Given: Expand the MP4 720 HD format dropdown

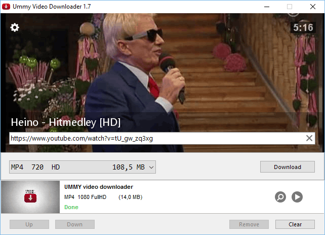Looking at the screenshot, I should 83,167.
